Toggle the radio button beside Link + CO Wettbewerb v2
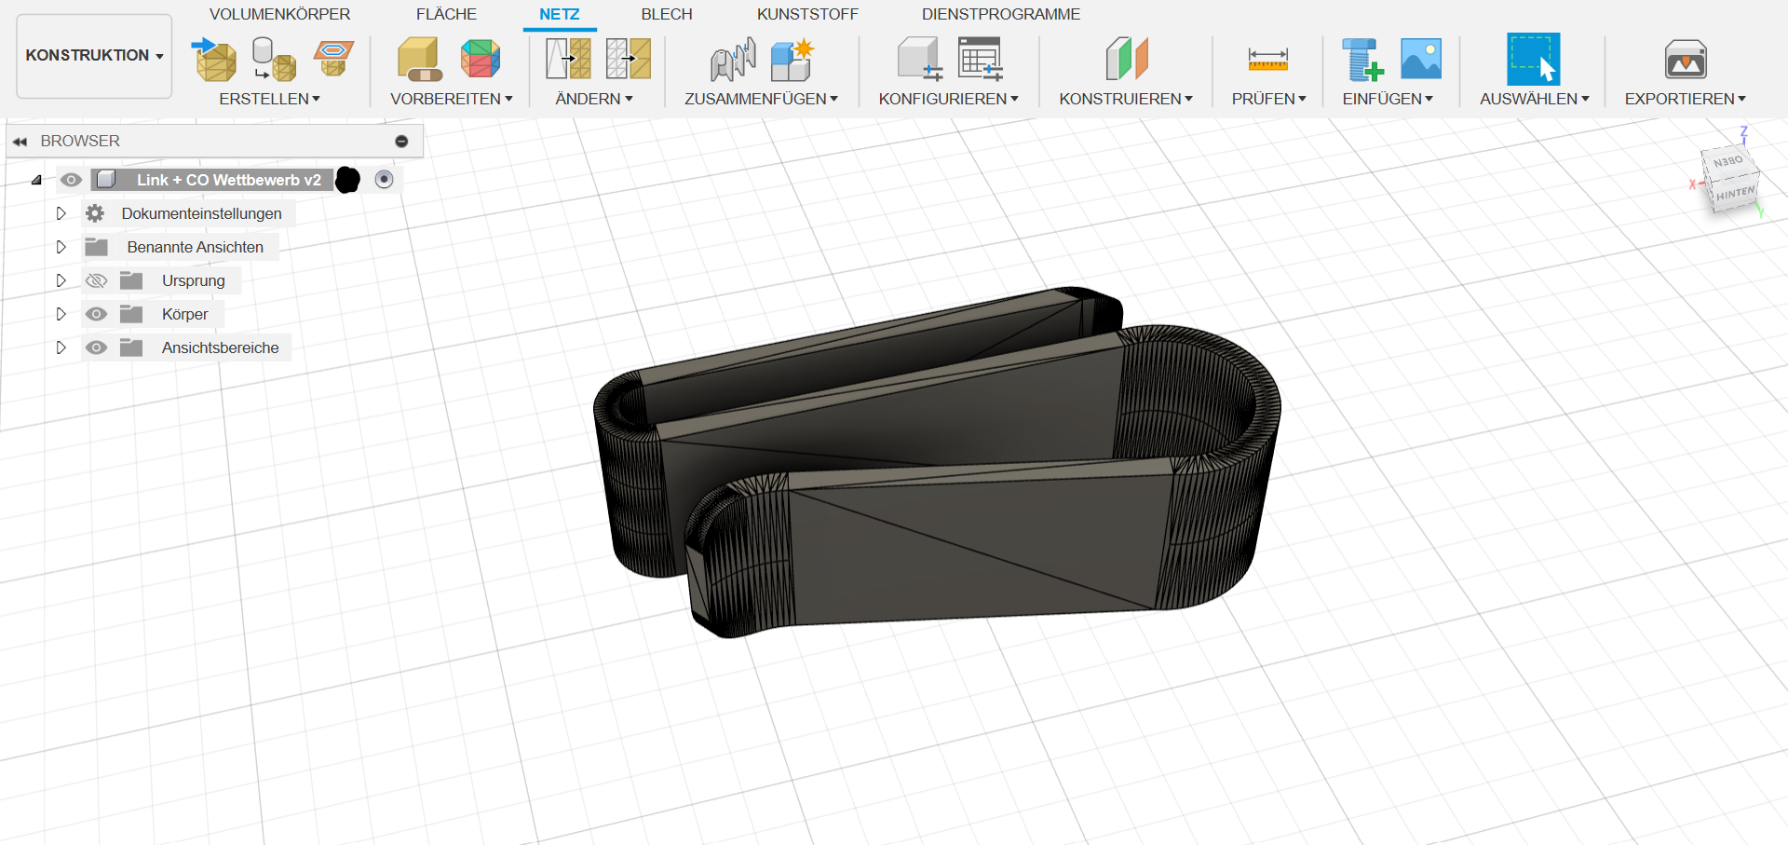 point(384,180)
